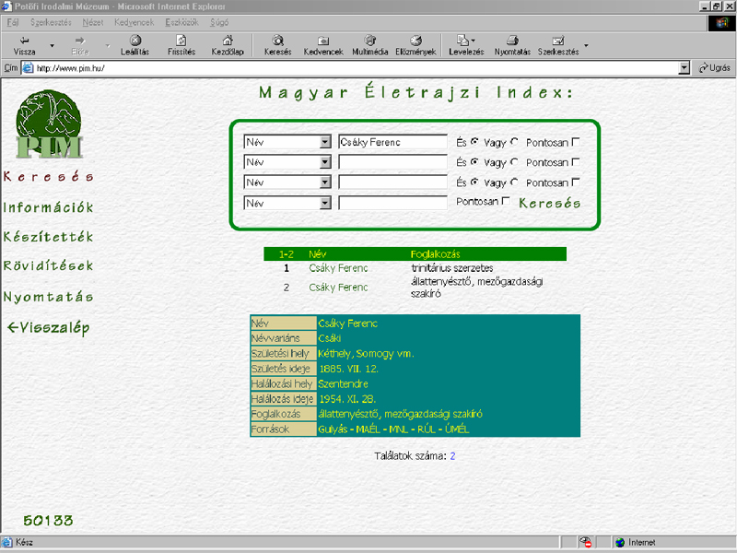This screenshot has width=737, height=553.
Task: Check Pontosan box in third search row
Action: coord(576,182)
